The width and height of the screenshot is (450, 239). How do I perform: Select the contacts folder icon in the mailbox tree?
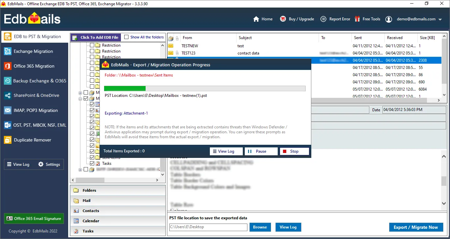pyautogui.click(x=98, y=110)
